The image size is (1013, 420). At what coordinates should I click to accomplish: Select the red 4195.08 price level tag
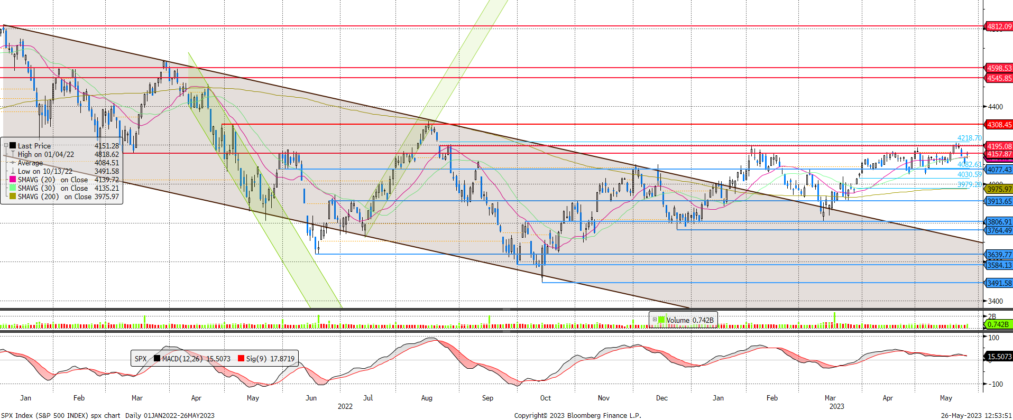click(998, 146)
